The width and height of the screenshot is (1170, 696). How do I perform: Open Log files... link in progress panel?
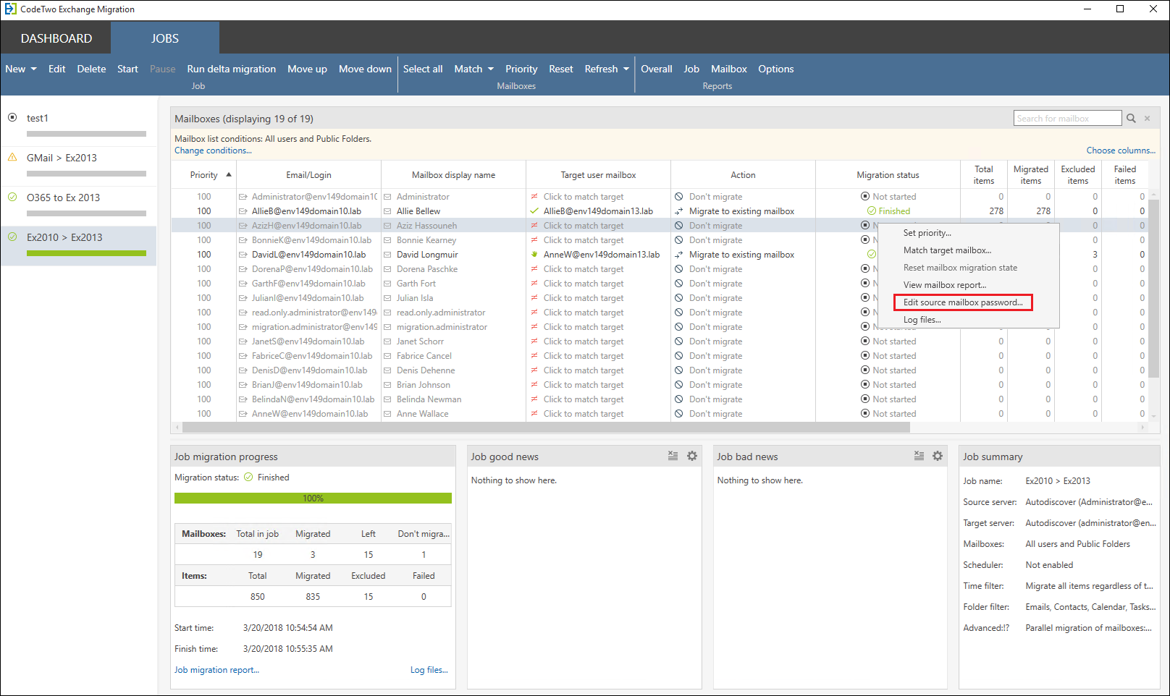pos(429,670)
